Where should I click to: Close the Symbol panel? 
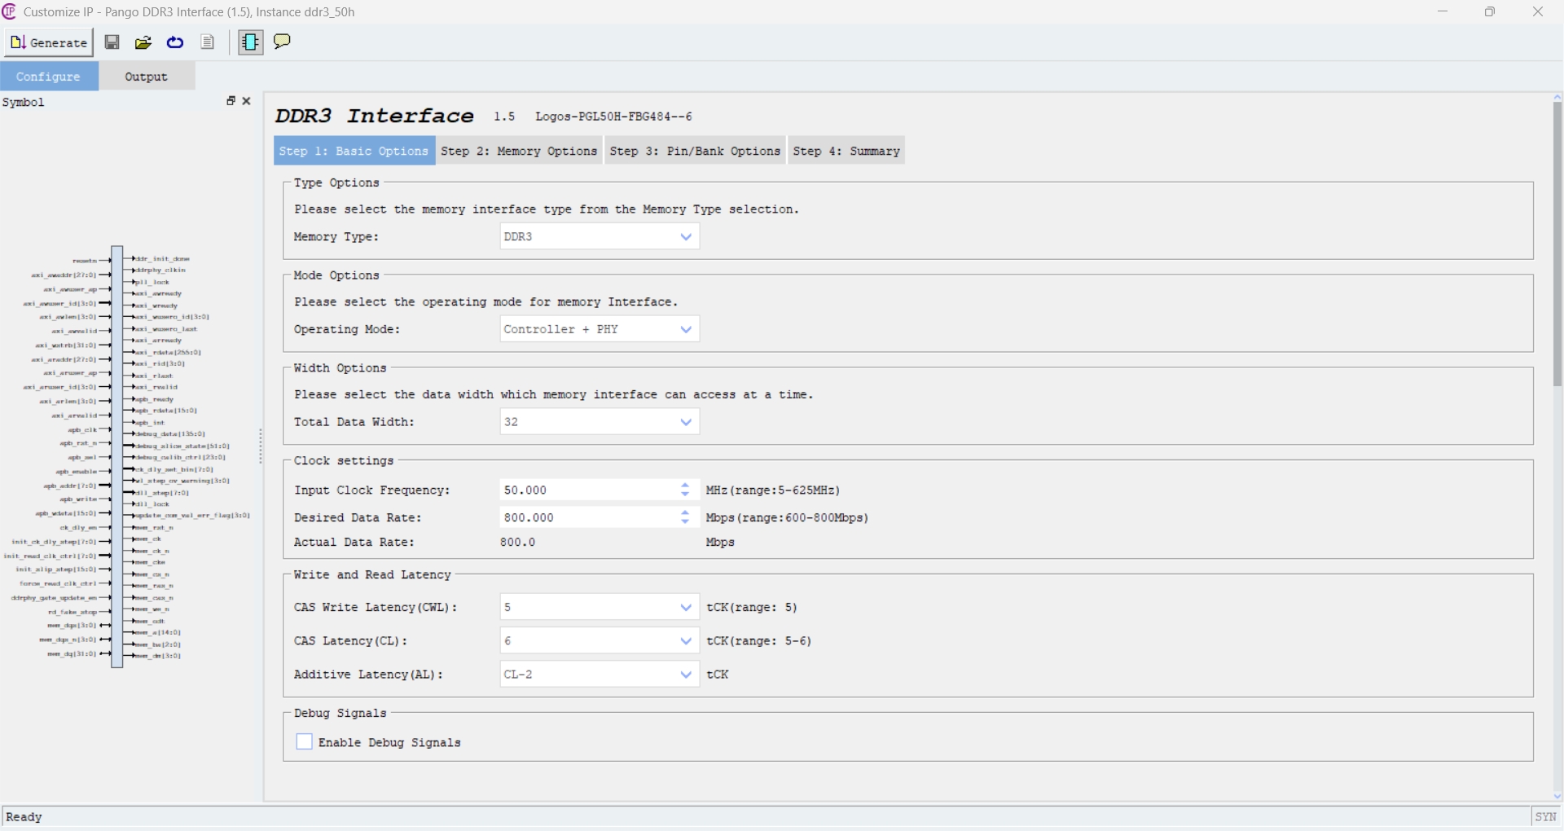(x=247, y=101)
